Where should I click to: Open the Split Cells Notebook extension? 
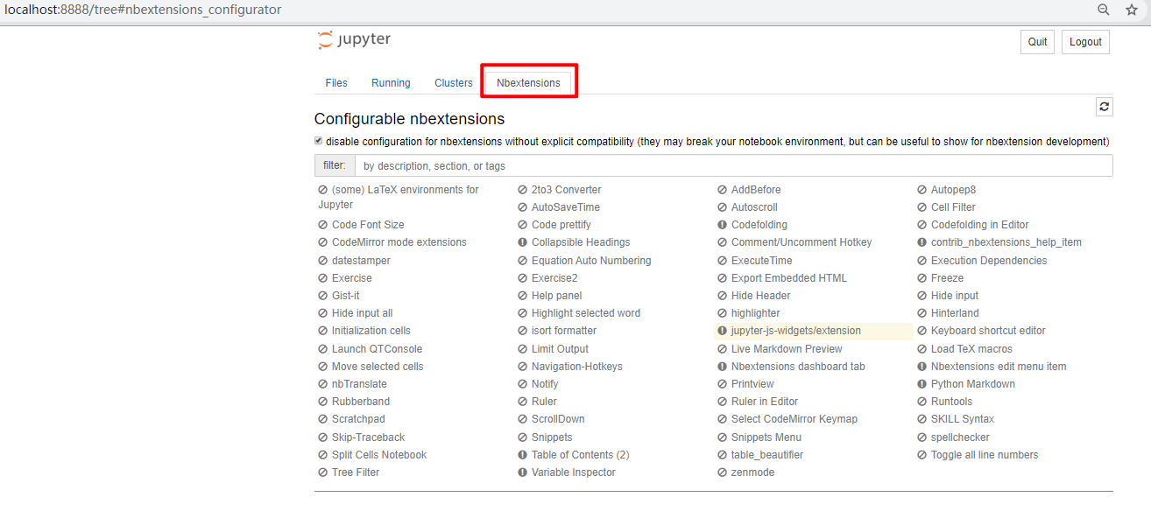coord(379,455)
